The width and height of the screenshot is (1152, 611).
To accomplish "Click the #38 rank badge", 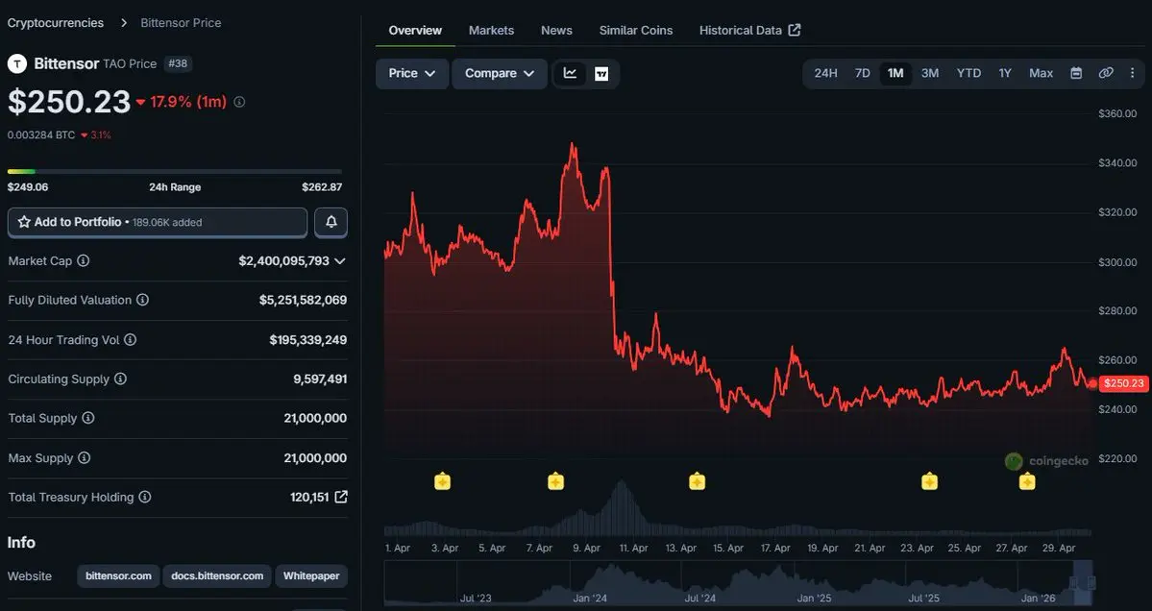I will 178,64.
